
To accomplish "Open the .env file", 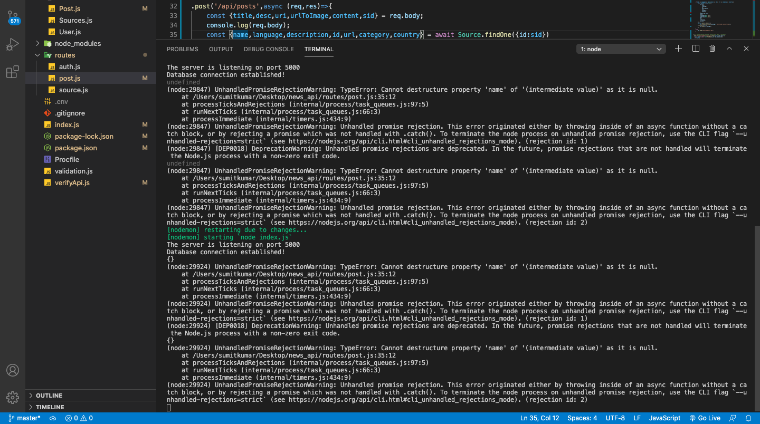I will pos(91,101).
